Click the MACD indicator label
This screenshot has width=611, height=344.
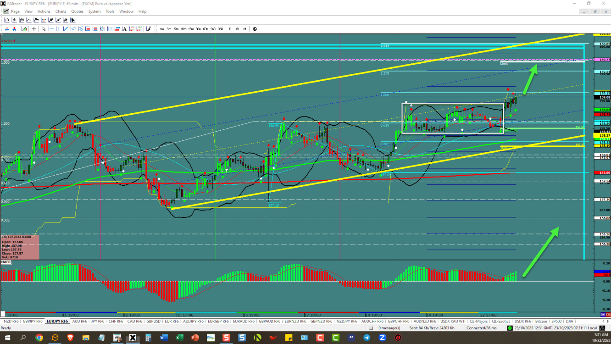click(x=6, y=262)
